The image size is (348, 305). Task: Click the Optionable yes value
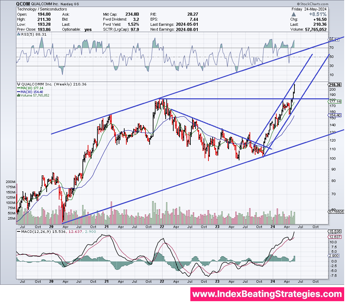pyautogui.click(x=88, y=30)
